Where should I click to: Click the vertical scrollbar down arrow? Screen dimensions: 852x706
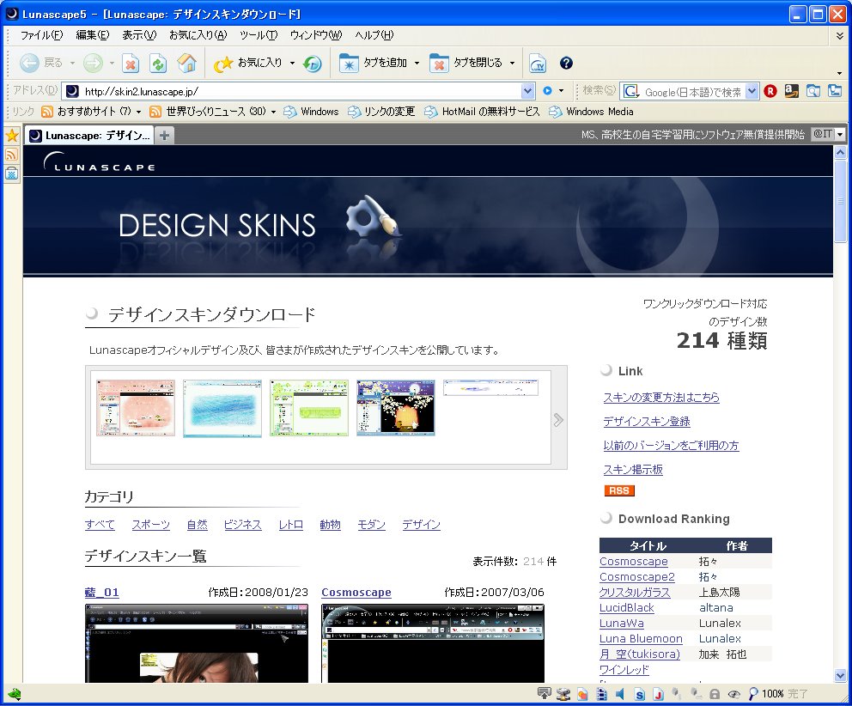point(840,676)
